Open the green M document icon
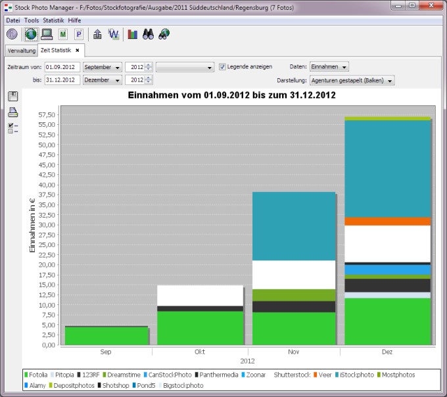Screen dimensions: 447x397 pos(63,34)
